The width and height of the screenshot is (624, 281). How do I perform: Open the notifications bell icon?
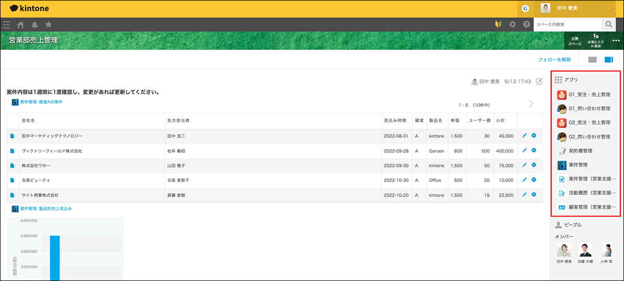(35, 24)
